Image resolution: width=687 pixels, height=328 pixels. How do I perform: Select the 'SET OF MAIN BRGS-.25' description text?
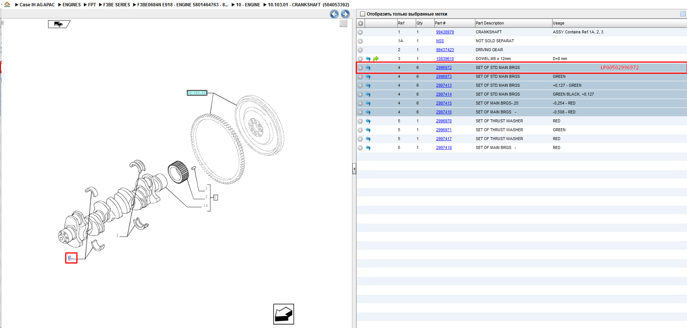coord(497,103)
